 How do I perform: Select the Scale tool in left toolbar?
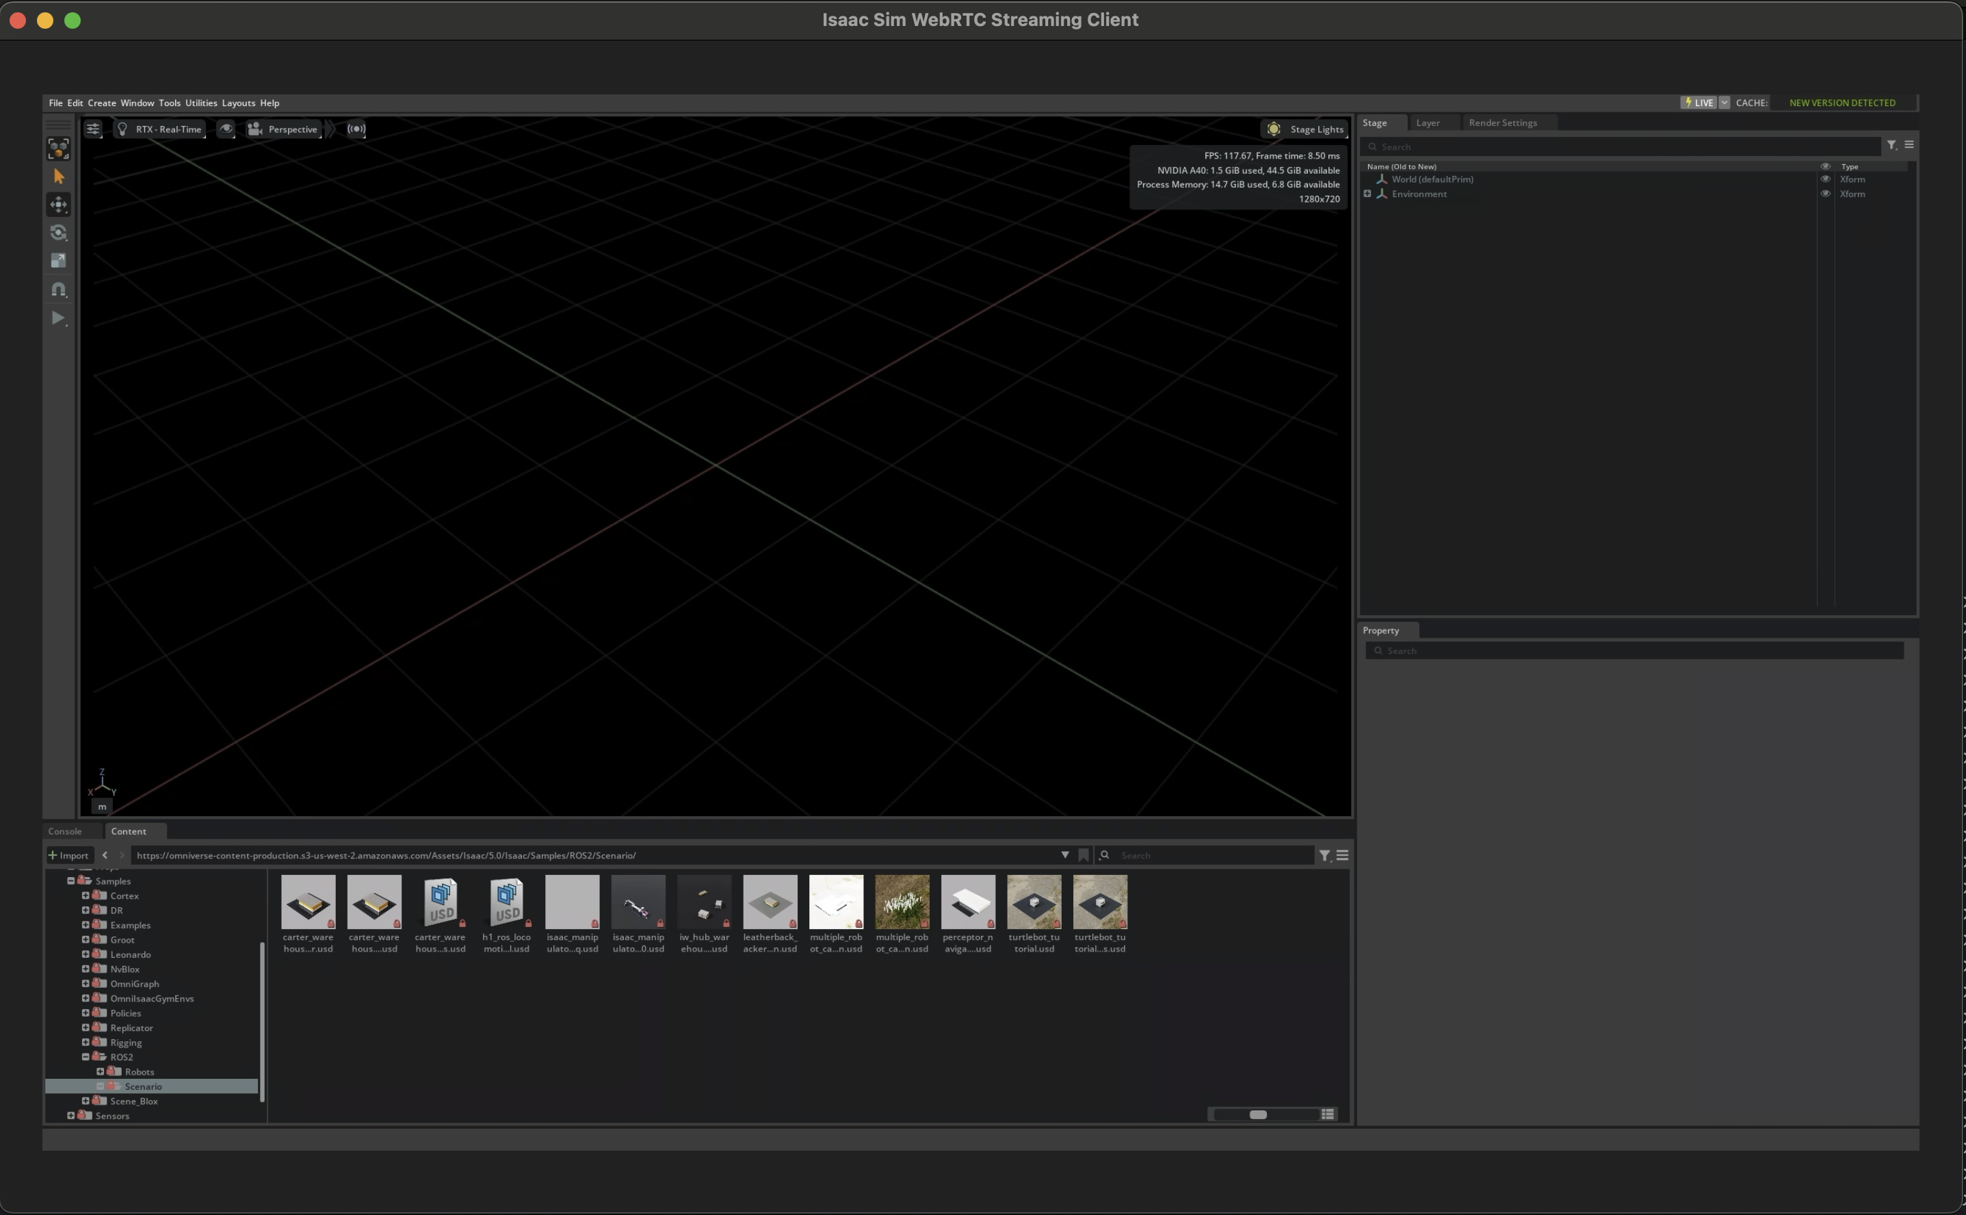pos(59,261)
